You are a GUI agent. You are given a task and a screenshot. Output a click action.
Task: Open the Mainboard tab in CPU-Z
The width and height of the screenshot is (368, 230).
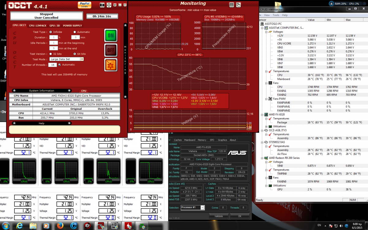[x=190, y=140]
